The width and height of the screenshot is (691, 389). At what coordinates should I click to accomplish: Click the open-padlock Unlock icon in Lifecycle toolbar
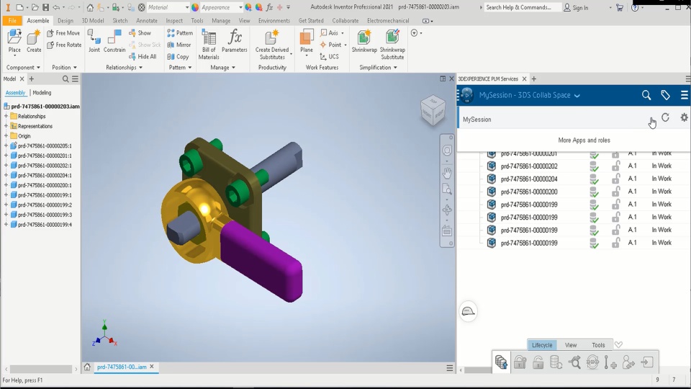[538, 362]
